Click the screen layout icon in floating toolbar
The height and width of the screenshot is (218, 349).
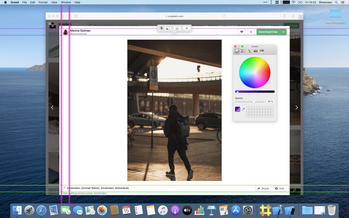click(x=168, y=28)
